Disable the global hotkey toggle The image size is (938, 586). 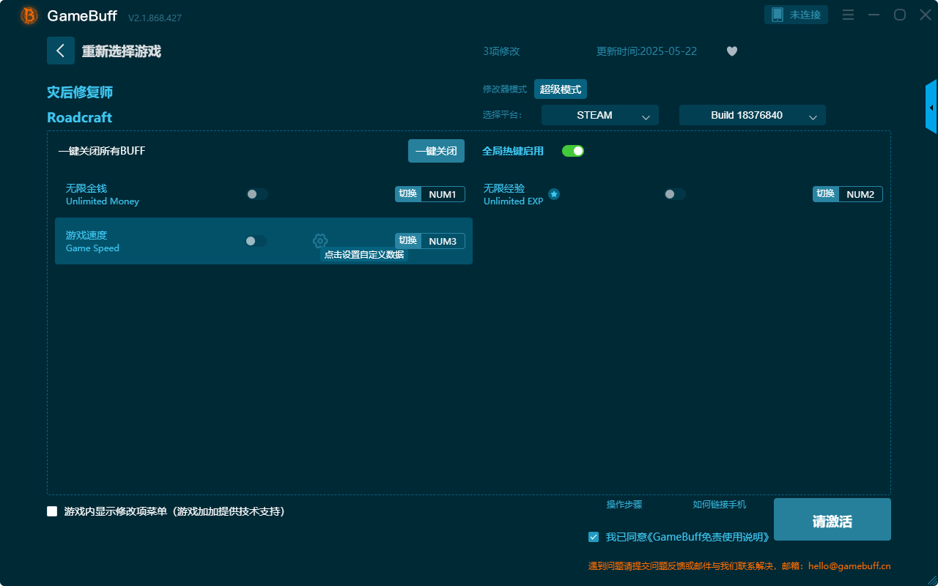pos(573,151)
